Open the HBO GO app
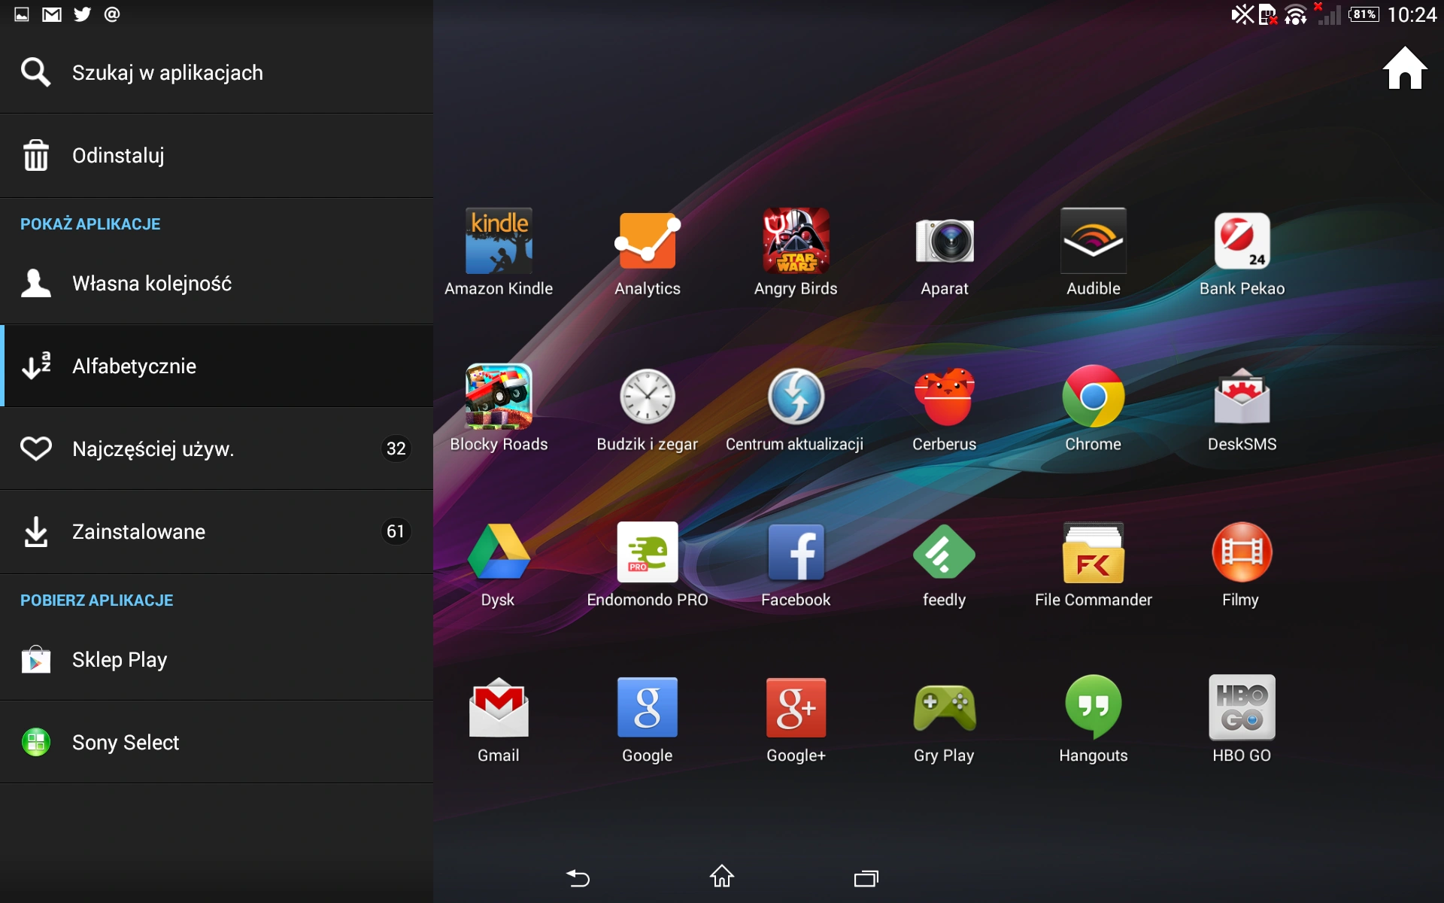 (1242, 719)
